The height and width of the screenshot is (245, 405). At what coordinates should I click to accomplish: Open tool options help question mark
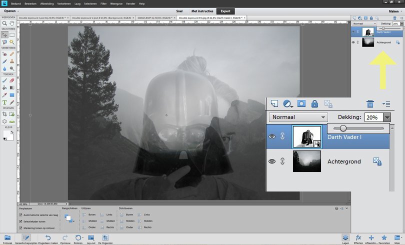(336, 208)
